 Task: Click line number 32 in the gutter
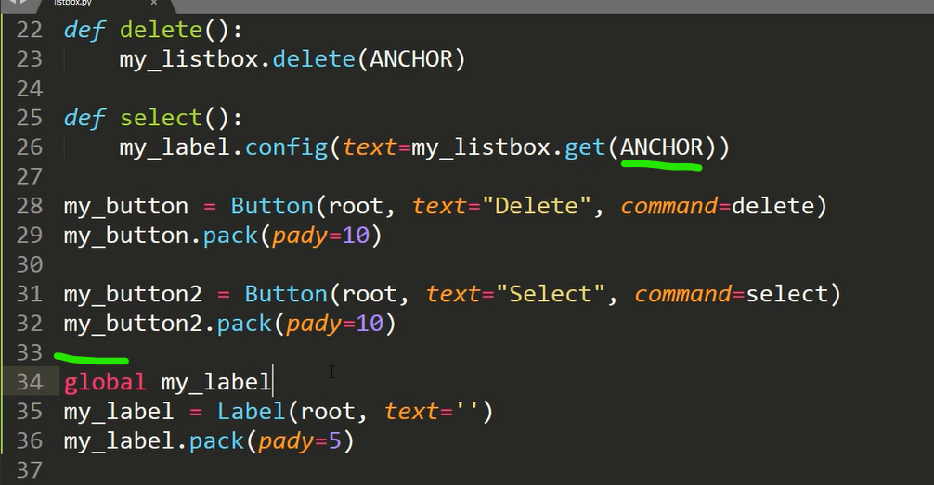click(x=30, y=324)
